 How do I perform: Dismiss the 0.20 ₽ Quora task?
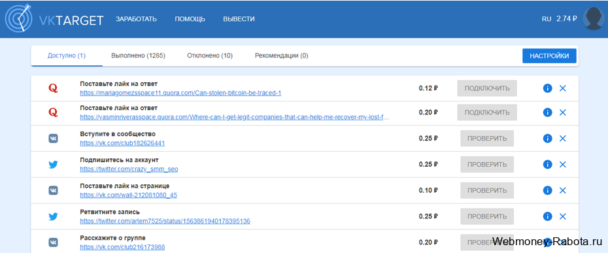tap(563, 112)
